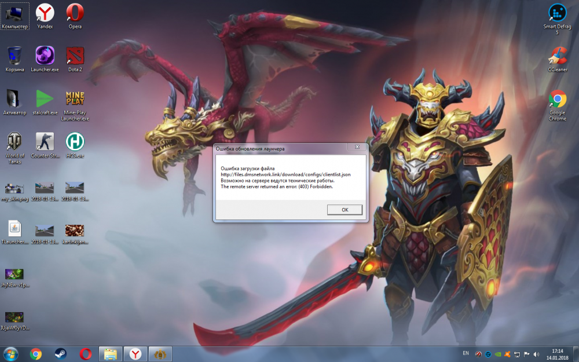Select the Launcher.exe desktop icon
The height and width of the screenshot is (362, 579).
click(x=45, y=56)
